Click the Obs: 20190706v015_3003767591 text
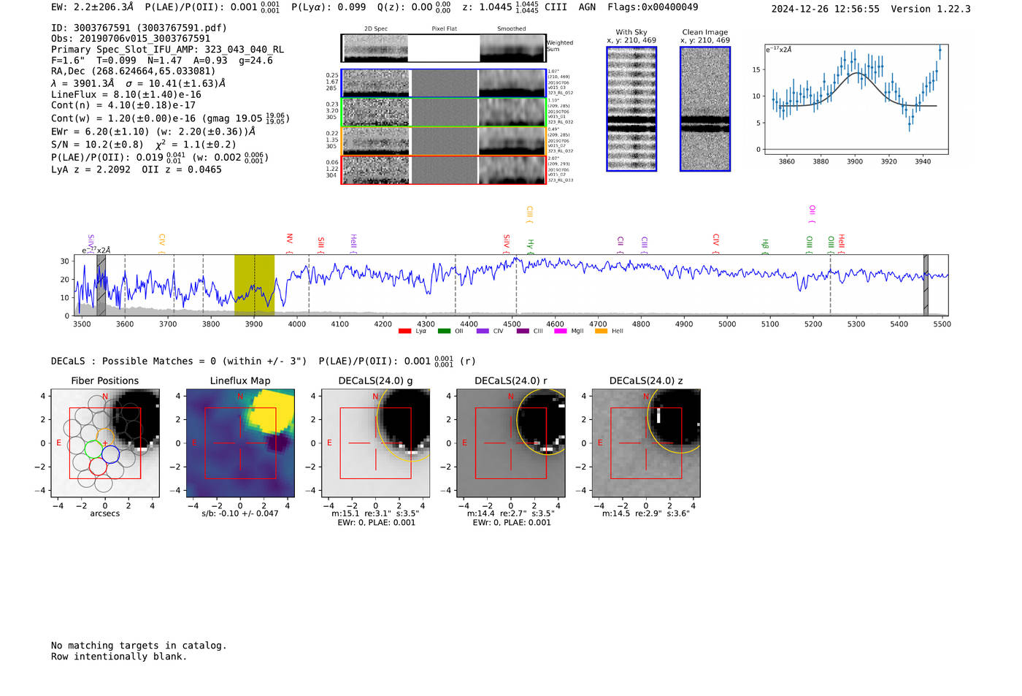1022x696 pixels. click(x=131, y=39)
